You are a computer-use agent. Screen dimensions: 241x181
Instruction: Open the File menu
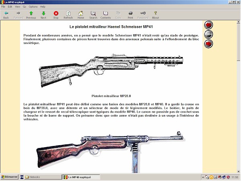(x=3, y=6)
